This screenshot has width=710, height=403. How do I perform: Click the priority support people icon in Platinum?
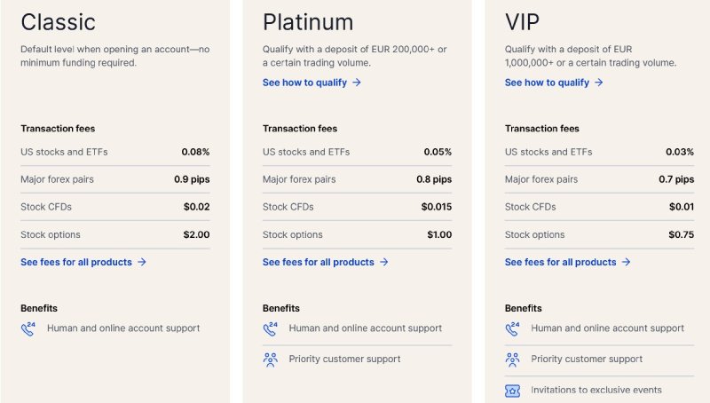click(271, 360)
